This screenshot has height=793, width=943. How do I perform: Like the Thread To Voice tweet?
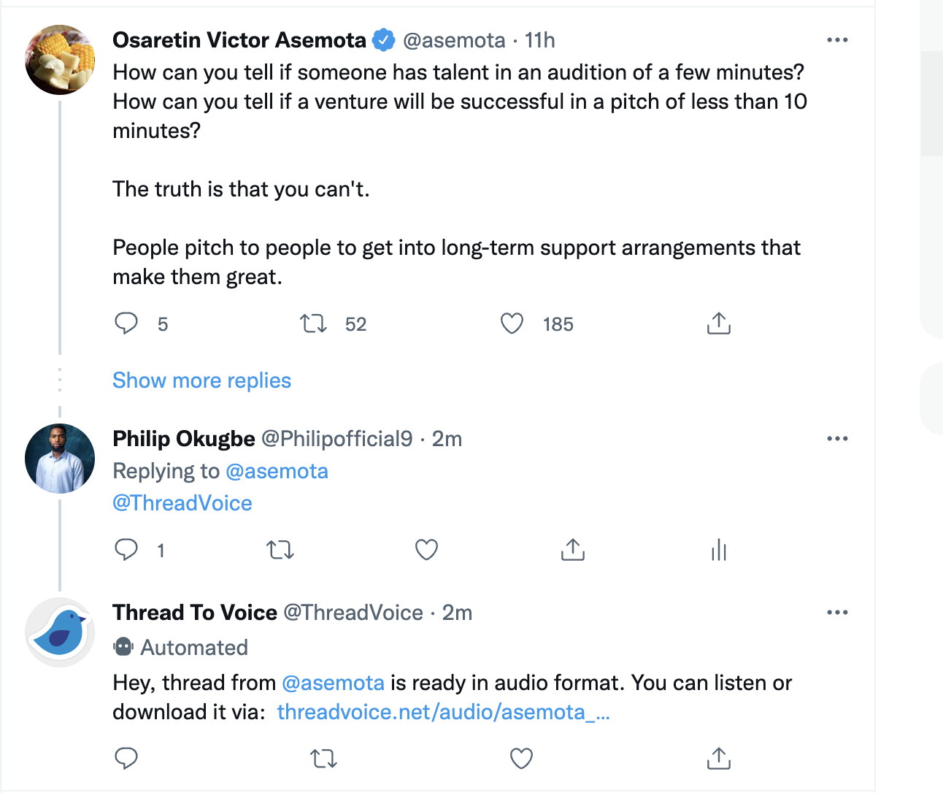(x=521, y=759)
